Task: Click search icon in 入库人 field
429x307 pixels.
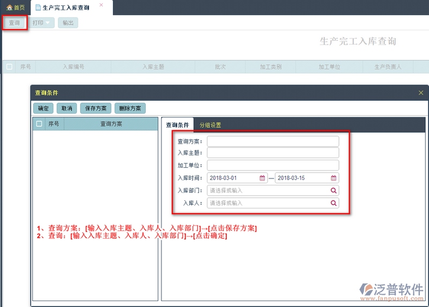Action: 334,203
